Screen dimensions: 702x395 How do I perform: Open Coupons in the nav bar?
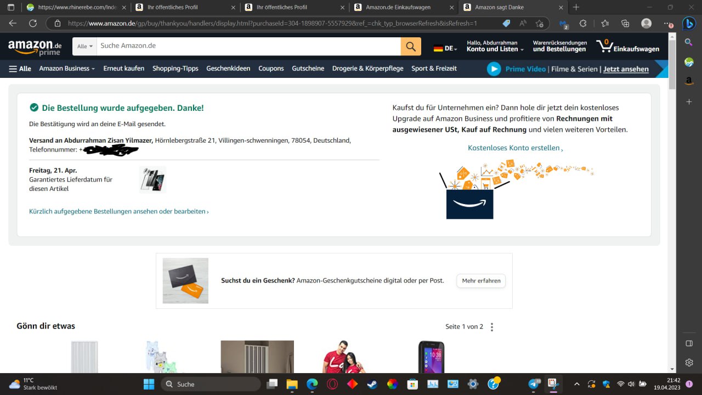pos(271,69)
